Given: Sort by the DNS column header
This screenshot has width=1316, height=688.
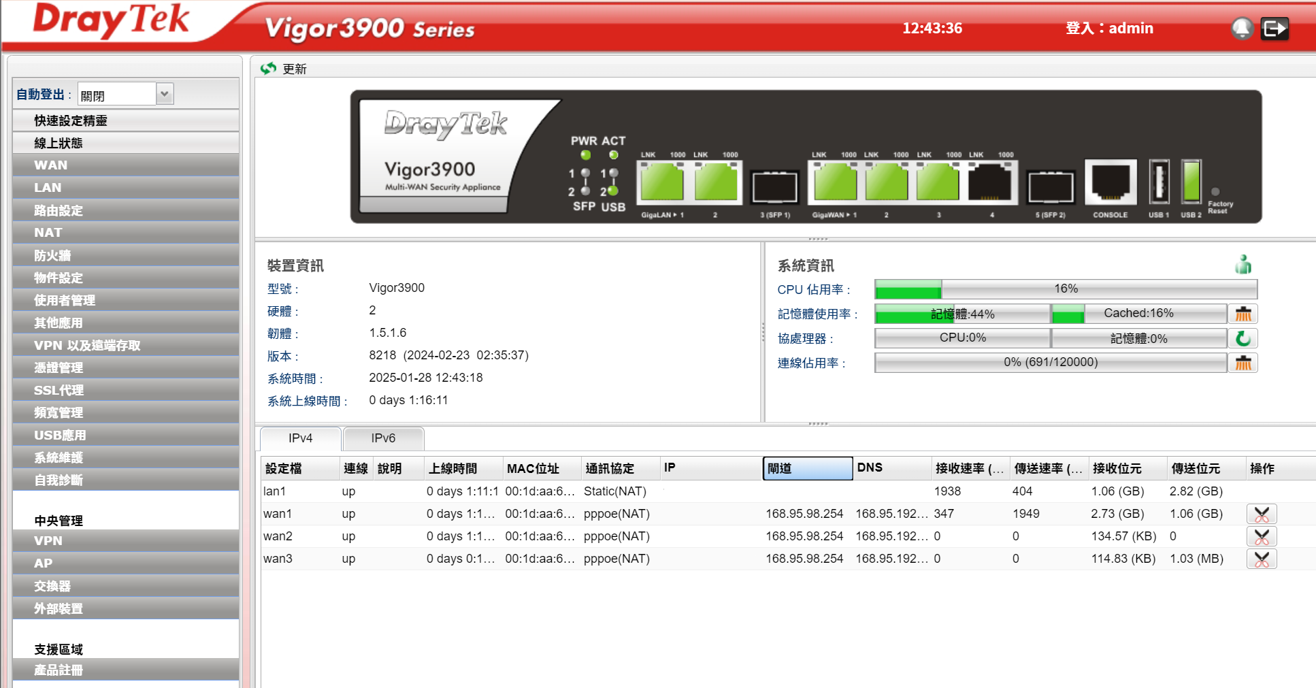Looking at the screenshot, I should (x=893, y=468).
